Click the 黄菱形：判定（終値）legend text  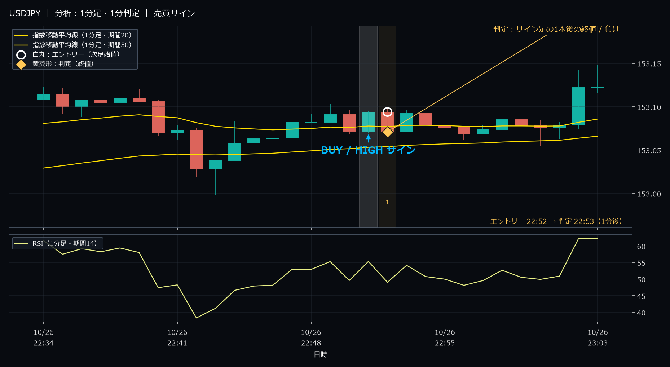(63, 64)
